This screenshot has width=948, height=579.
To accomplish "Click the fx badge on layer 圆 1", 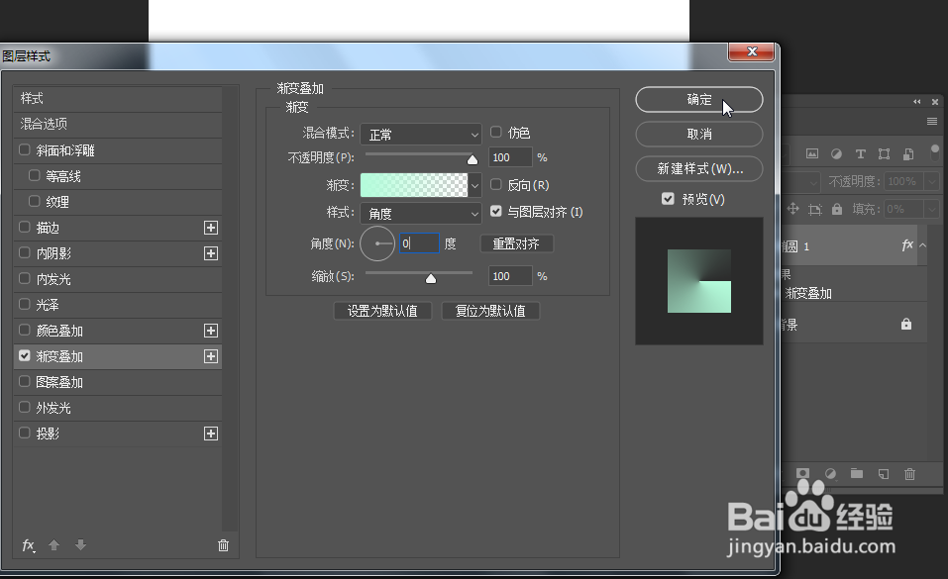I will point(908,245).
